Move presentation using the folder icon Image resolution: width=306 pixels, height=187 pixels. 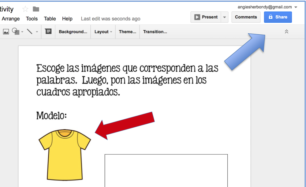point(36,9)
